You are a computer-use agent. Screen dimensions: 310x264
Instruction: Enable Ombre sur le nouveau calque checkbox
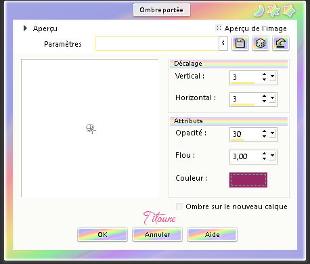(x=179, y=206)
